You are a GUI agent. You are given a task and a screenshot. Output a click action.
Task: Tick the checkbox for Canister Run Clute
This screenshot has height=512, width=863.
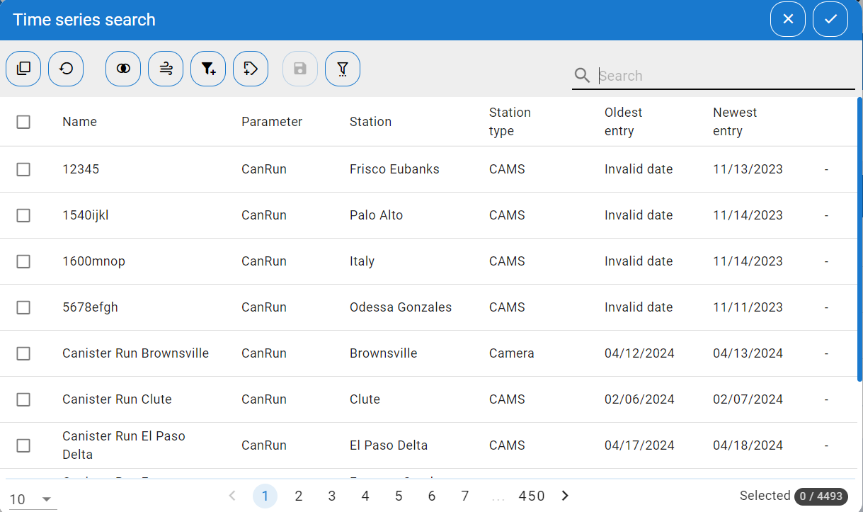tap(23, 399)
